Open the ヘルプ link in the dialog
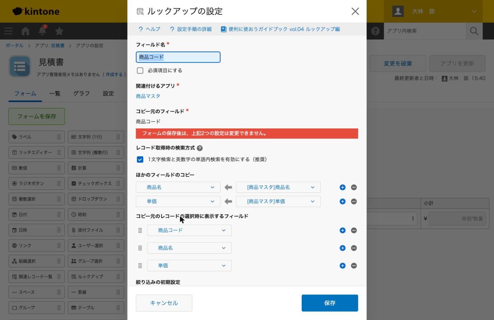The width and height of the screenshot is (494, 320). click(x=149, y=29)
